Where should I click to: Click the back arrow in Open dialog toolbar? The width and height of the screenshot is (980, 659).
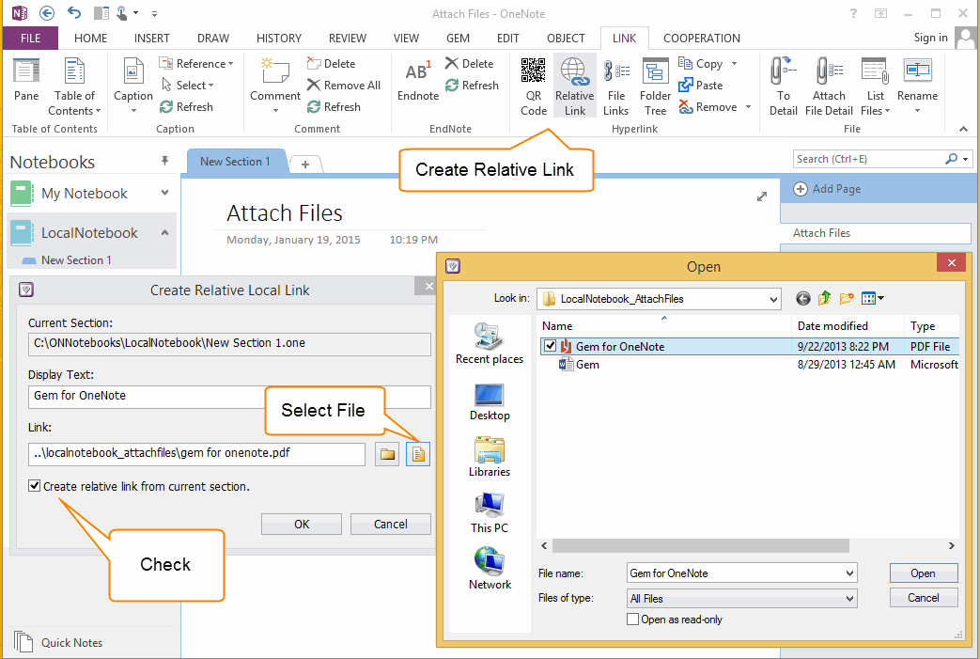point(803,299)
